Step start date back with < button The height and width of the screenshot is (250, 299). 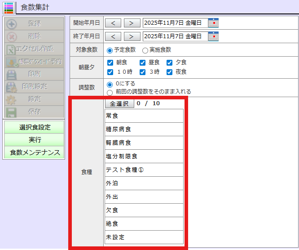pos(113,23)
